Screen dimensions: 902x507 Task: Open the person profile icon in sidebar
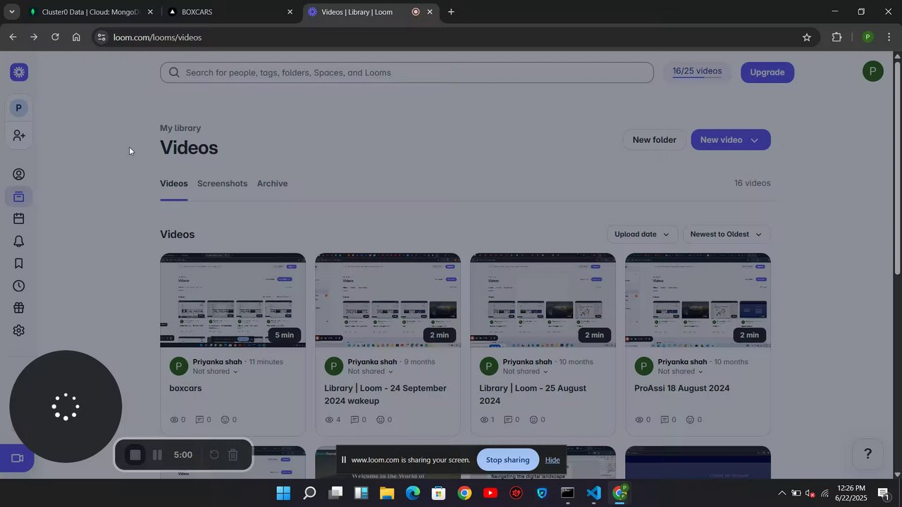[x=19, y=175]
